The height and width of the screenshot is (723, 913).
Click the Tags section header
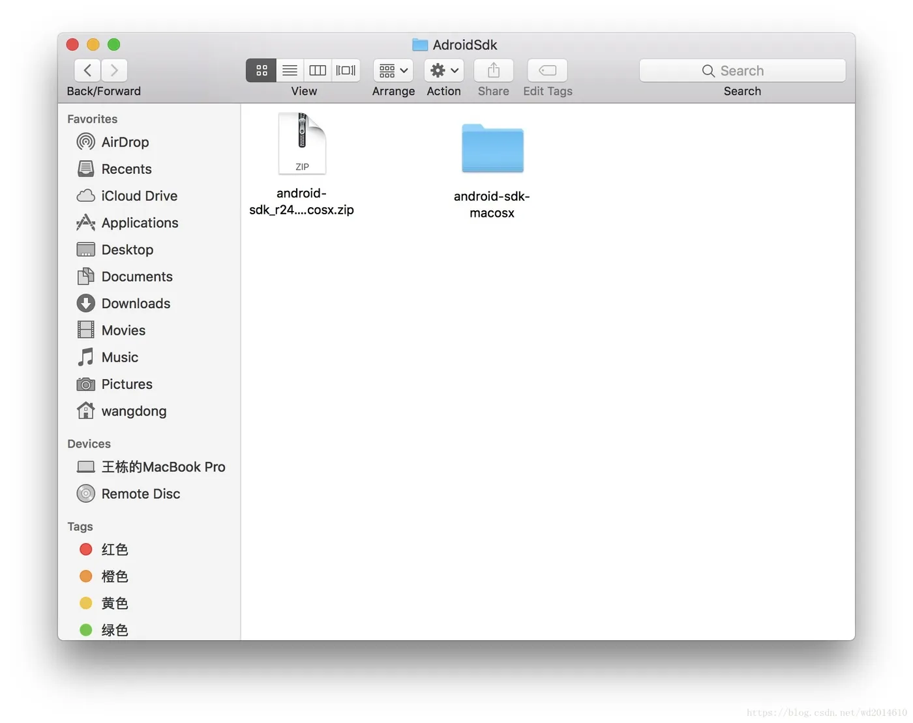coord(80,526)
